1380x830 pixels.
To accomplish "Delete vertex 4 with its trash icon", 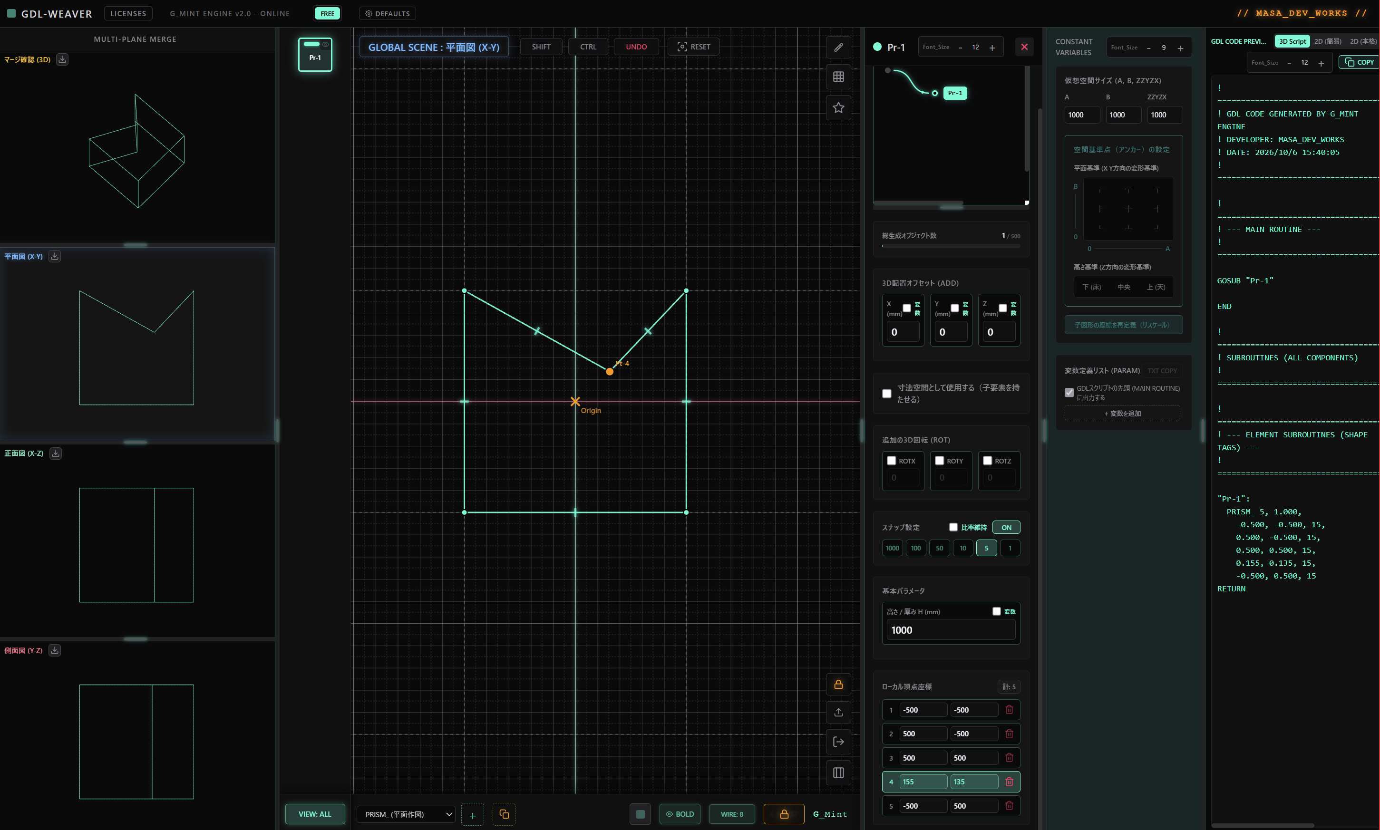I will click(1009, 782).
